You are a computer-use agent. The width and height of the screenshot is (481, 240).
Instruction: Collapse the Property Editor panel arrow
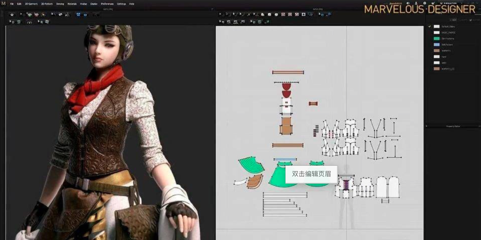[427, 126]
